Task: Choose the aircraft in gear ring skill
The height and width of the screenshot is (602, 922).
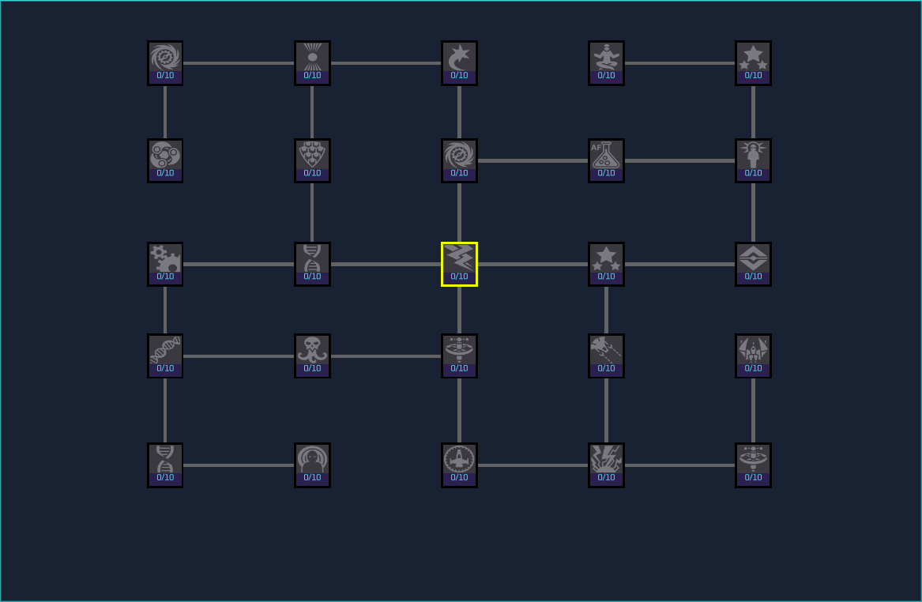Action: [x=459, y=465]
